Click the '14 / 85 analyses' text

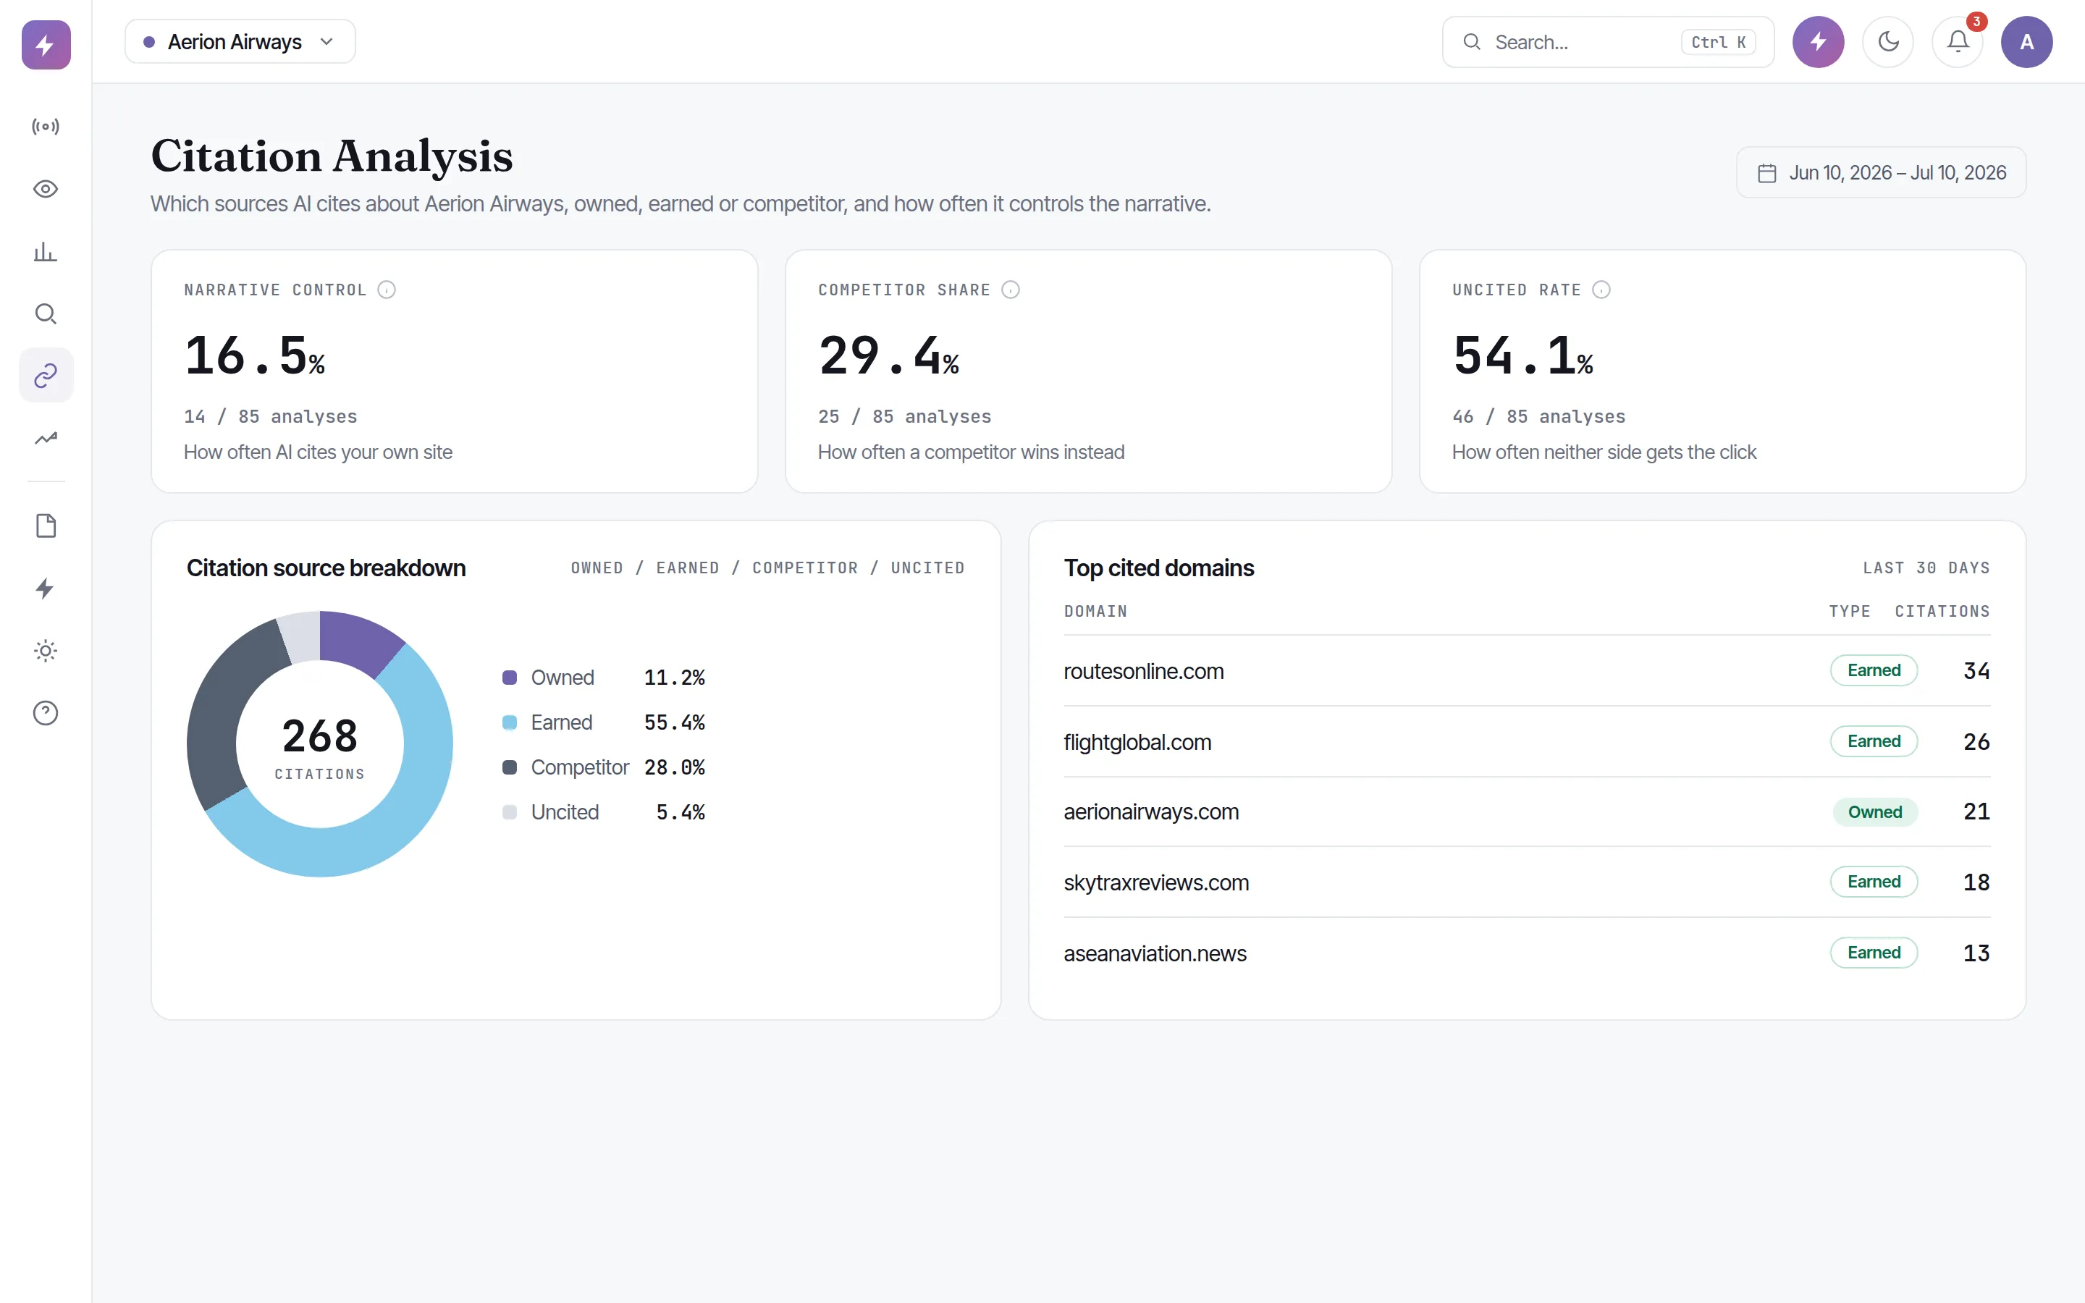pyautogui.click(x=271, y=416)
